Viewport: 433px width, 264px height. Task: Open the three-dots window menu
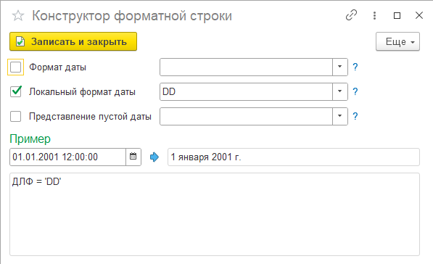pyautogui.click(x=374, y=15)
